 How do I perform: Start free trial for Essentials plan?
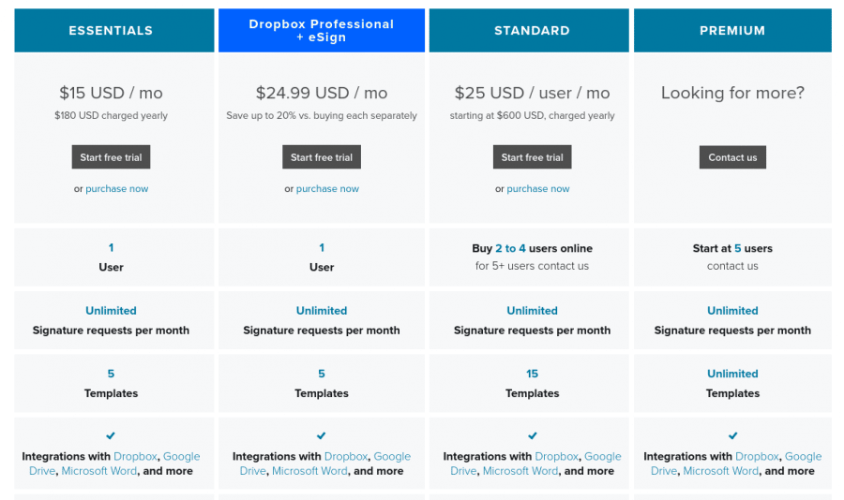point(111,157)
